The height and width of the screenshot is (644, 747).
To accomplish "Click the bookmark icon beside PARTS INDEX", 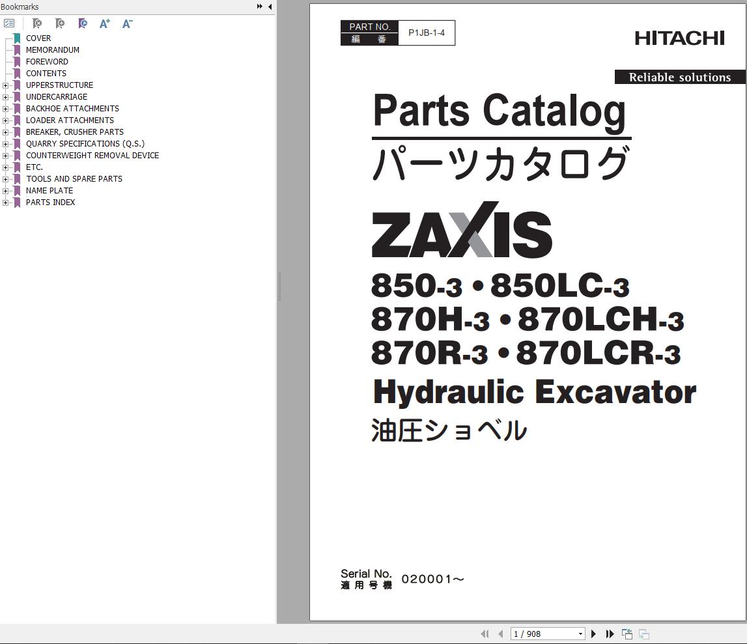I will tap(17, 203).
